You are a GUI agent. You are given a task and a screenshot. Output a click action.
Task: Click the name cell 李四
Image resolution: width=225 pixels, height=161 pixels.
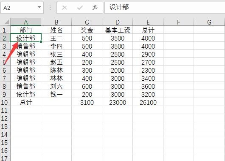tap(56, 46)
